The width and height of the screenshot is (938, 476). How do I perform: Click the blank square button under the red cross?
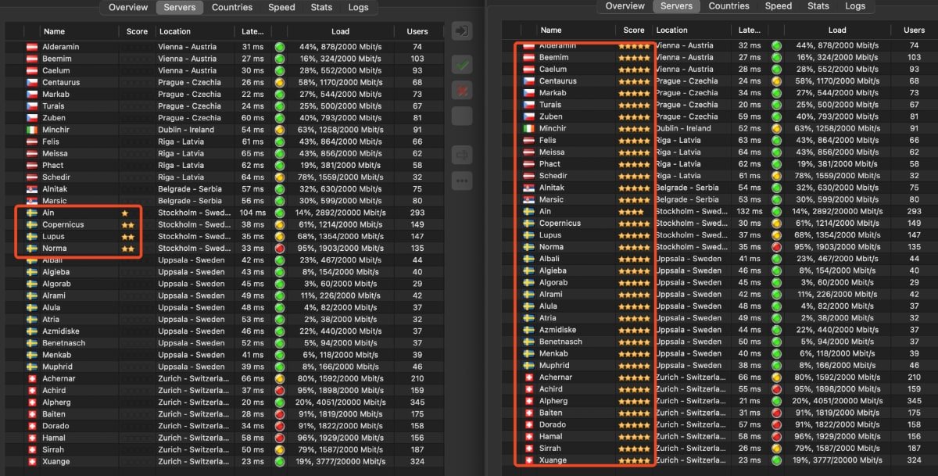[x=461, y=116]
